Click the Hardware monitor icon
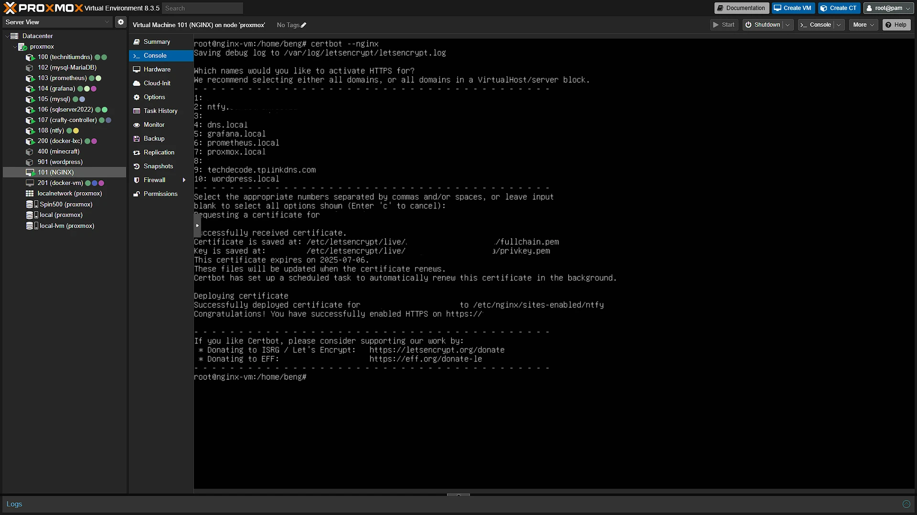The width and height of the screenshot is (917, 515). pos(137,70)
